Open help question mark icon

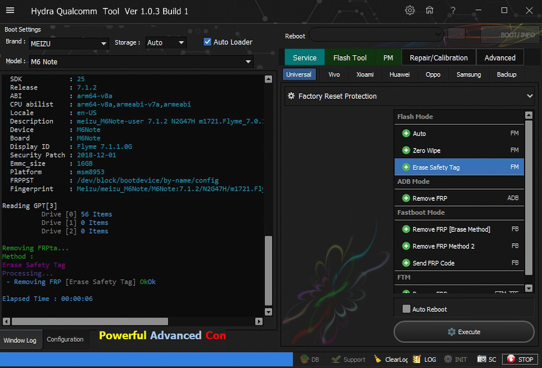(x=453, y=10)
